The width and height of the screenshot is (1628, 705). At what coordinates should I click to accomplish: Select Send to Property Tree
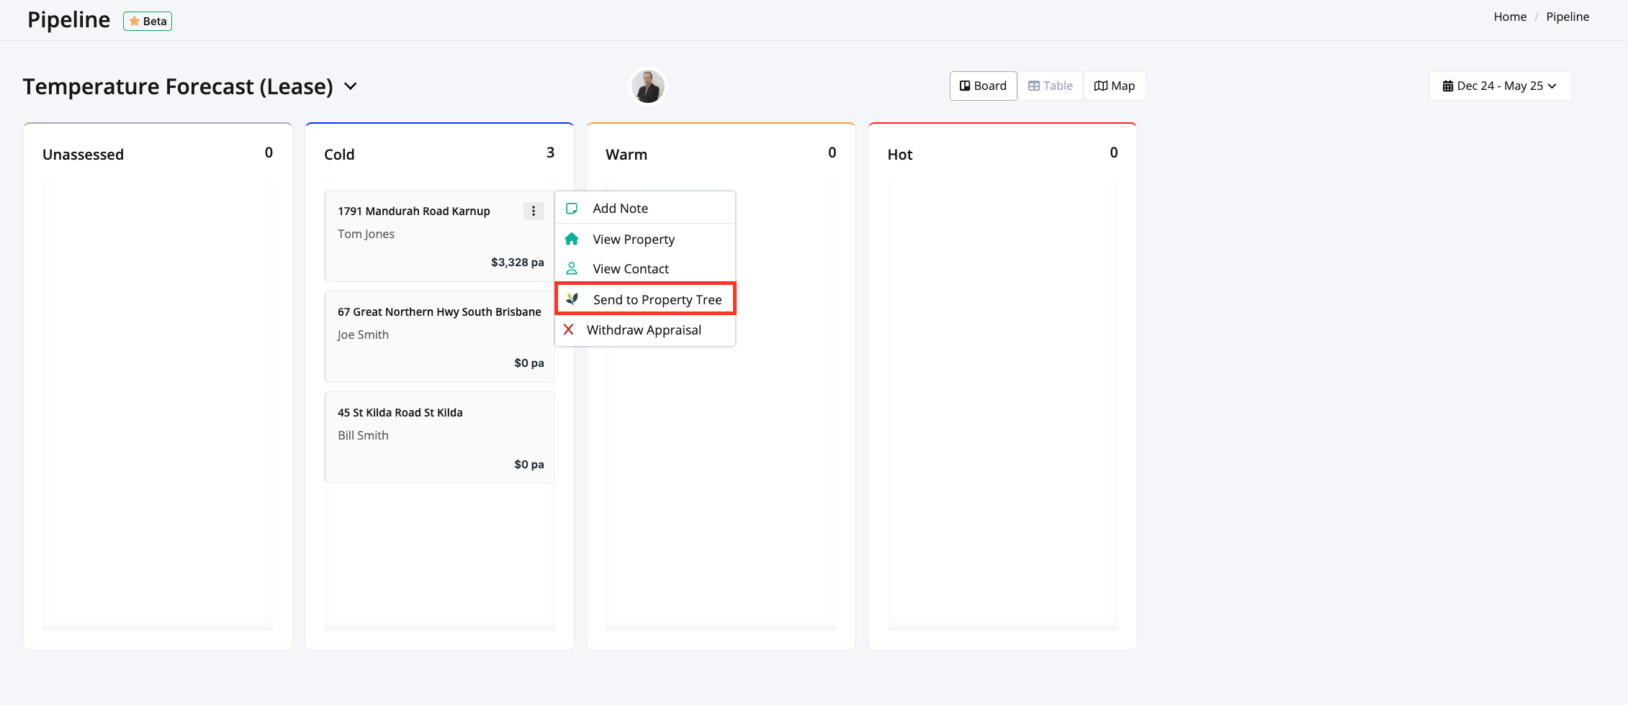point(645,299)
